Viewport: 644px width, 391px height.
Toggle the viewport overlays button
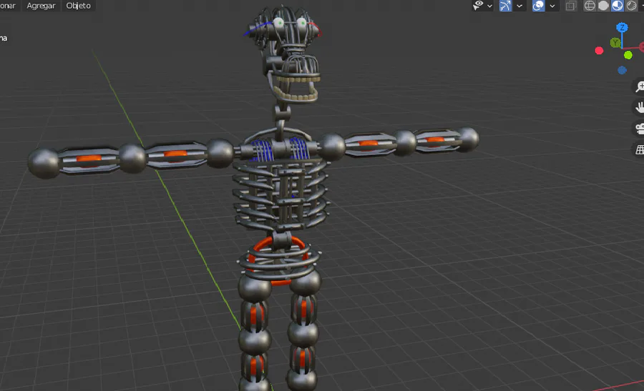point(538,6)
